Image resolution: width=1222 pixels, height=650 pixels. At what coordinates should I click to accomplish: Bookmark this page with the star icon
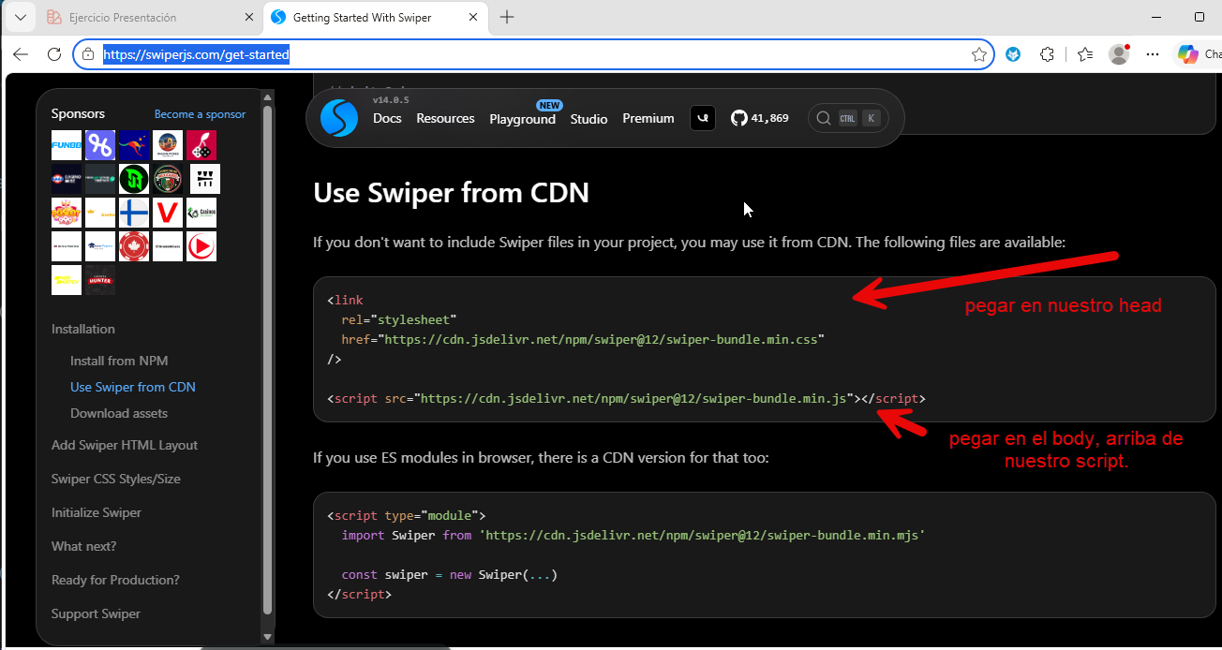tap(979, 54)
